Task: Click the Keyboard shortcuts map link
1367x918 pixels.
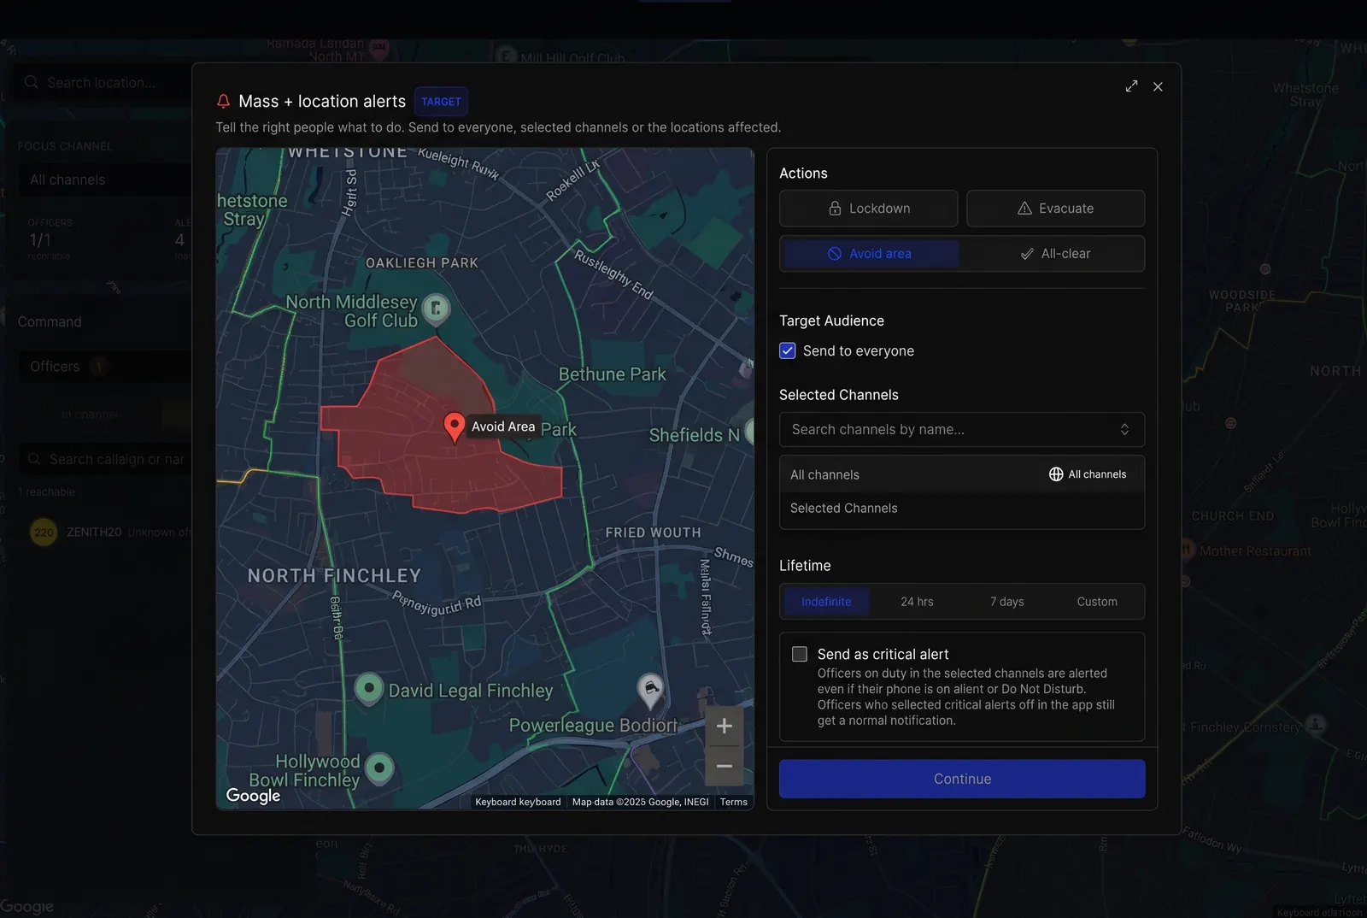Action: (518, 802)
